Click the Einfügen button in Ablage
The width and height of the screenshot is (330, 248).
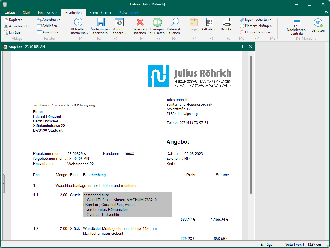coord(13,32)
